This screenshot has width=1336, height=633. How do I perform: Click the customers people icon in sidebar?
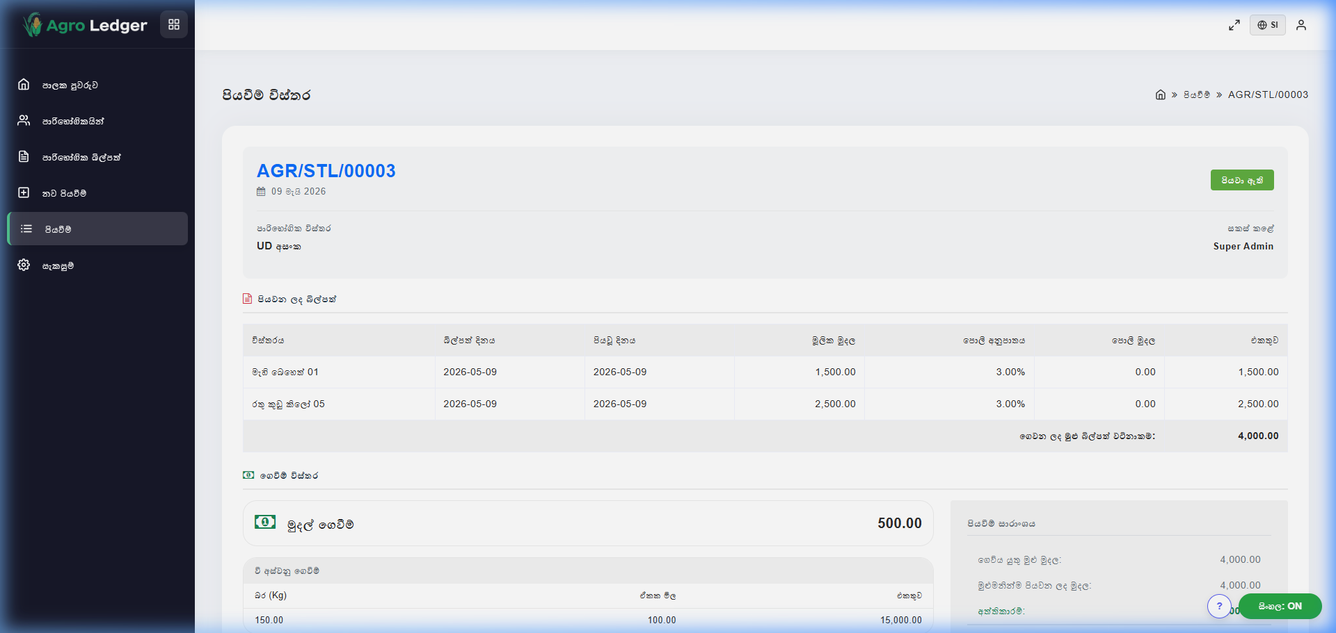pos(24,121)
